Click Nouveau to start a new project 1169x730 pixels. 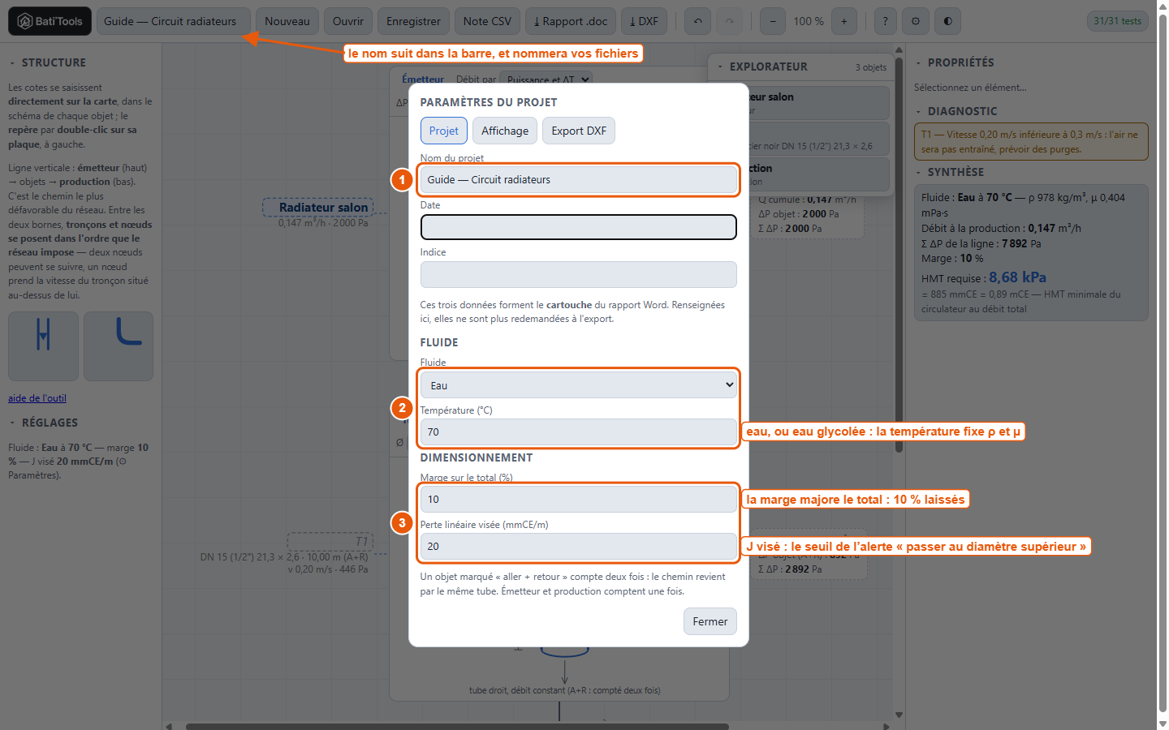coord(287,21)
